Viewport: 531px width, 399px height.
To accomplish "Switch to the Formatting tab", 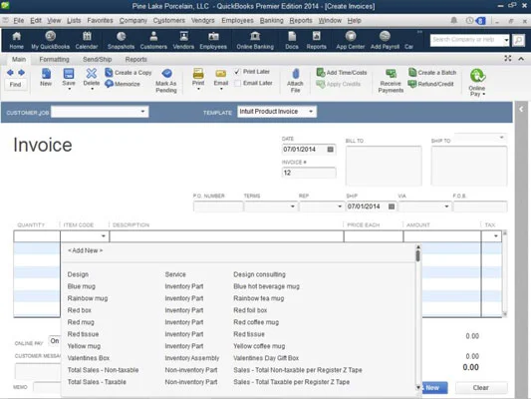I will 54,59.
